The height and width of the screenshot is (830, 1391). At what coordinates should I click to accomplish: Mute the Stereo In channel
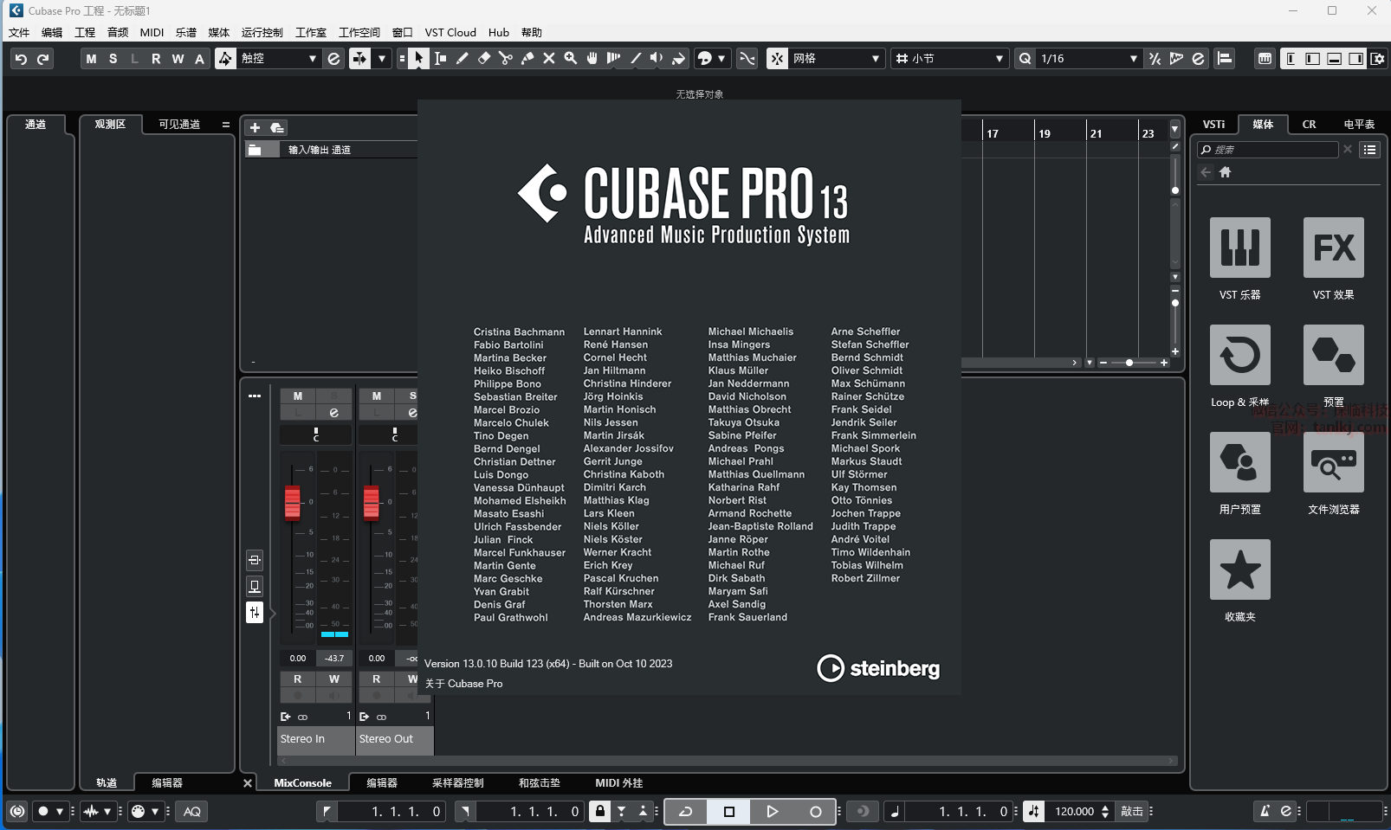298,396
